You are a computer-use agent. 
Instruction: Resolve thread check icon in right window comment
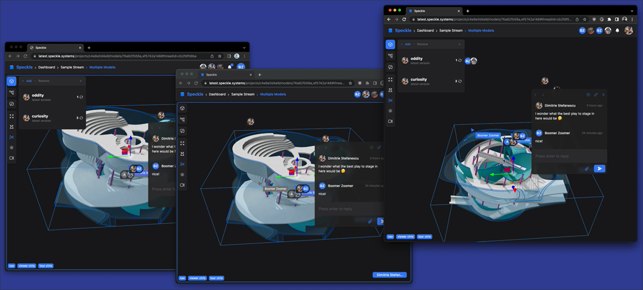(x=588, y=95)
